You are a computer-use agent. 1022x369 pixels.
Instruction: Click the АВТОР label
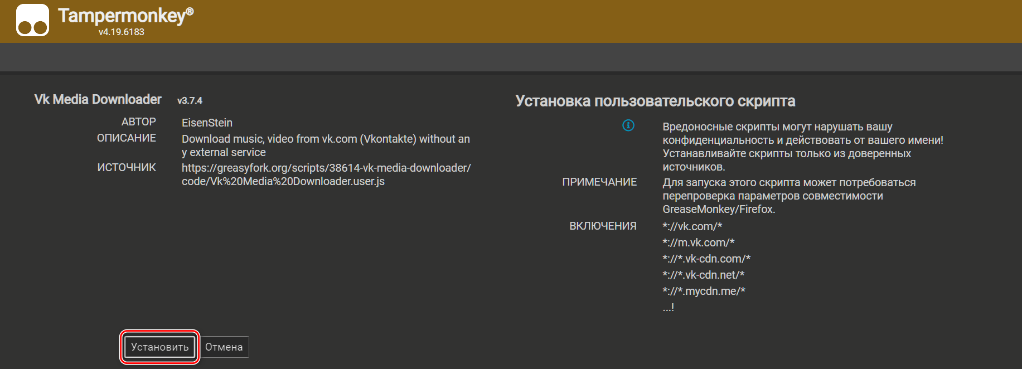139,122
